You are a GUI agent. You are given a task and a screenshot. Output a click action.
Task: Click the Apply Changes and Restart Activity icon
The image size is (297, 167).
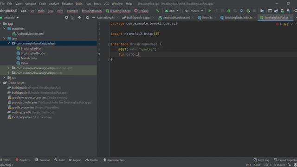[x=216, y=11]
